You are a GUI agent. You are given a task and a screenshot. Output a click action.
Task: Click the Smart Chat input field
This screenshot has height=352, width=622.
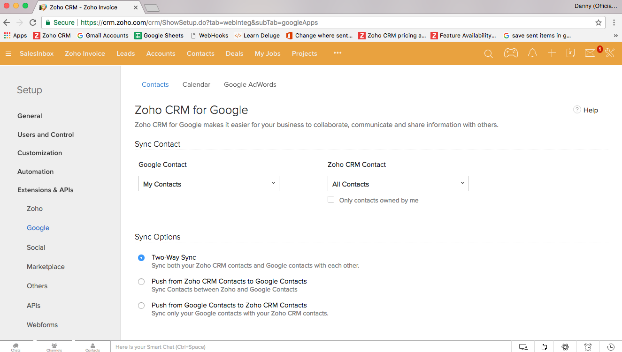pos(310,347)
